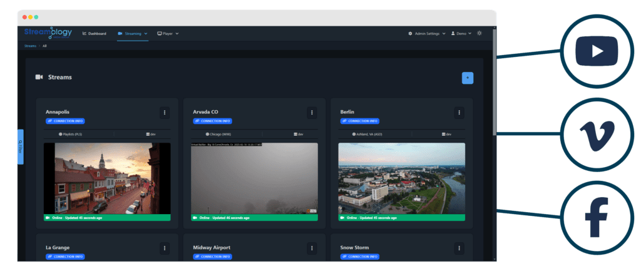Show Connection Info for Berlin
This screenshot has width=641, height=271.
[x=359, y=121]
